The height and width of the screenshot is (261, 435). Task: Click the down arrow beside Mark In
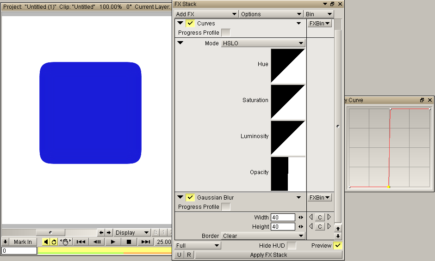[5, 242]
